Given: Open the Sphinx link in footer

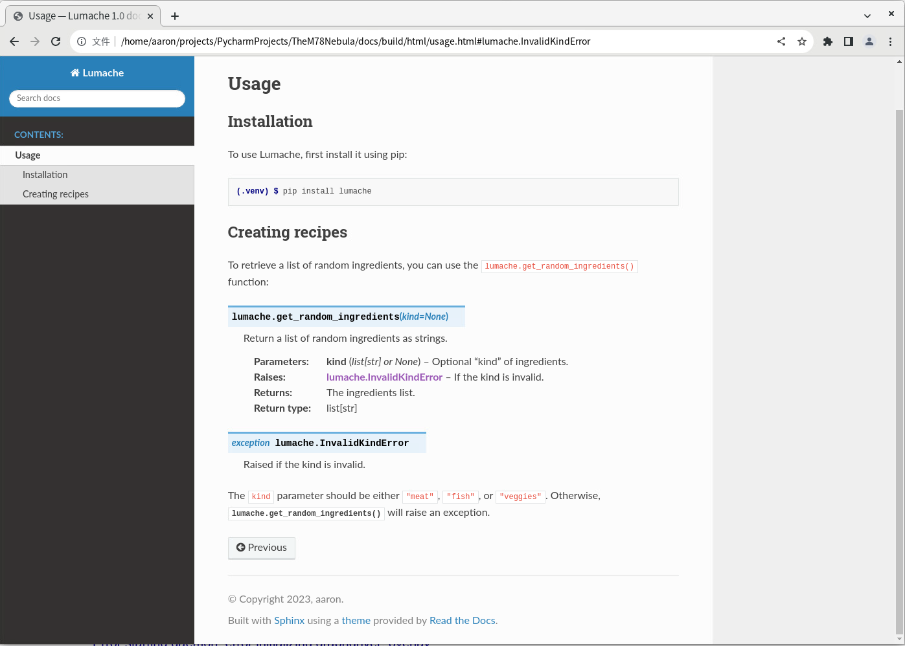Looking at the screenshot, I should click(x=289, y=621).
